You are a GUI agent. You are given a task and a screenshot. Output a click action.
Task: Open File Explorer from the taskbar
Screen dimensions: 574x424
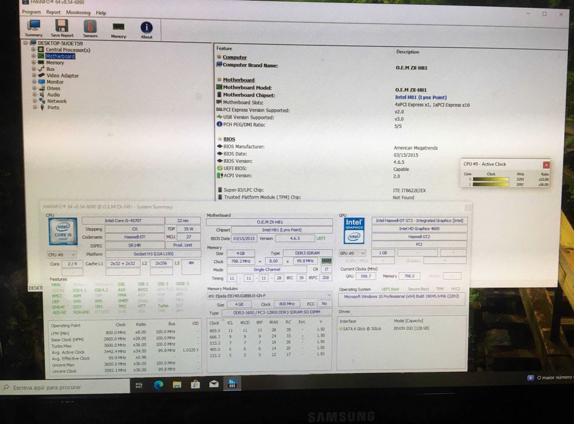coord(177,385)
